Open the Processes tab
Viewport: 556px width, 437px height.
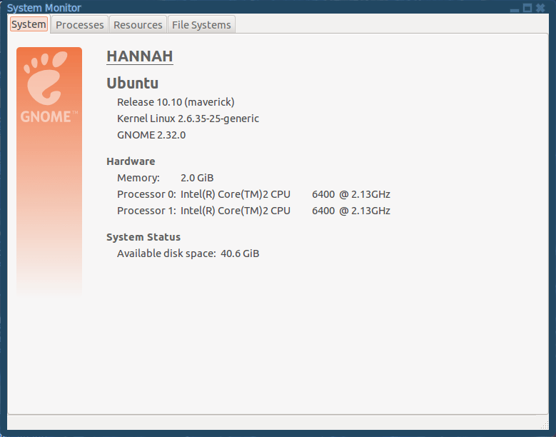[x=80, y=25]
